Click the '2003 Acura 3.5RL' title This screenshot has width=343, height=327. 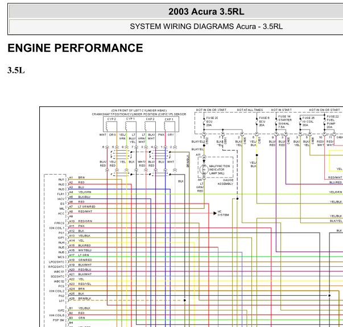click(206, 11)
